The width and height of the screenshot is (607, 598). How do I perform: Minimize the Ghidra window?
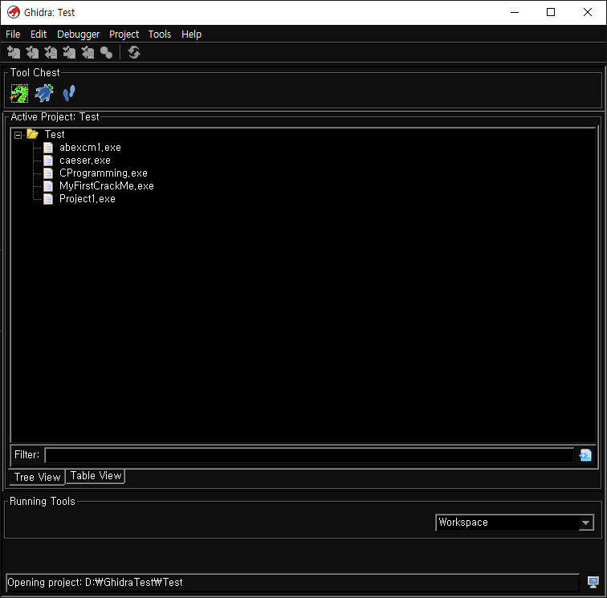515,12
